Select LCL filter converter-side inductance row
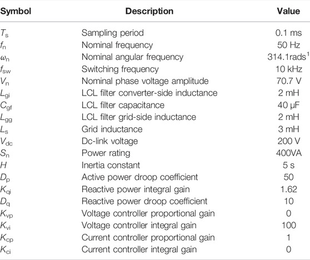 [x=155, y=93]
